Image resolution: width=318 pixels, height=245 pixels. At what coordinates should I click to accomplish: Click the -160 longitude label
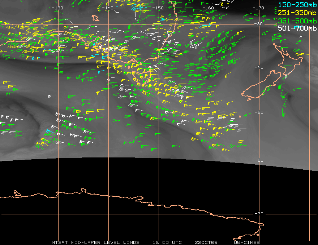[208, 8]
